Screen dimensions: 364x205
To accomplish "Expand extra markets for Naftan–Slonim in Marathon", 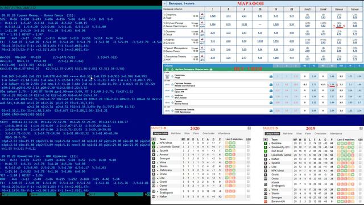I will pos(202,43).
